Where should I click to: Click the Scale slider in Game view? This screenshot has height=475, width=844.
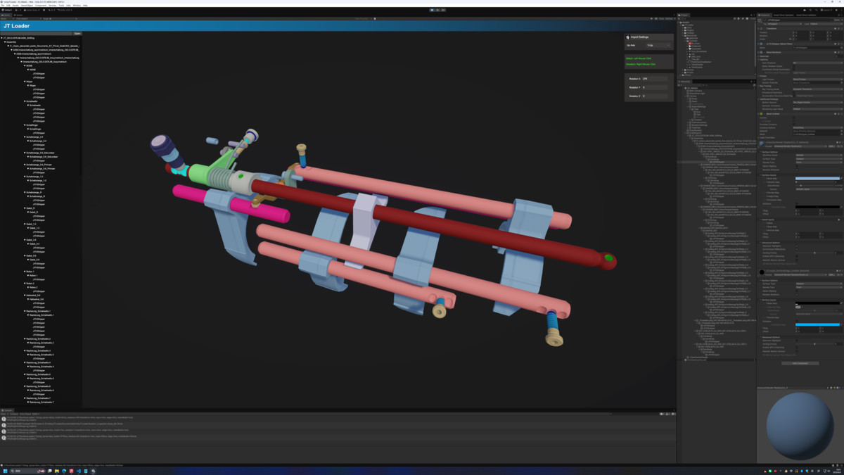[x=63, y=18]
